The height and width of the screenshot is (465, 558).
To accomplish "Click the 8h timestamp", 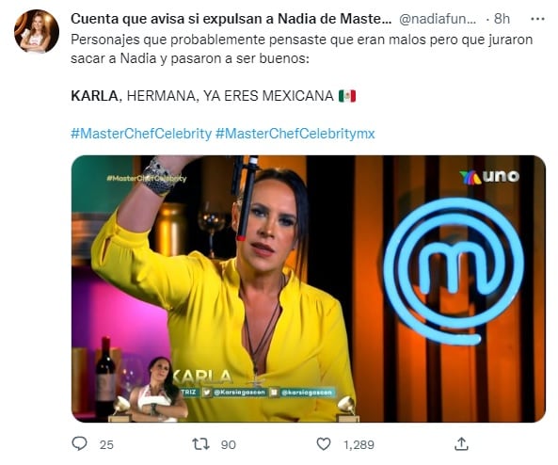I will click(502, 19).
